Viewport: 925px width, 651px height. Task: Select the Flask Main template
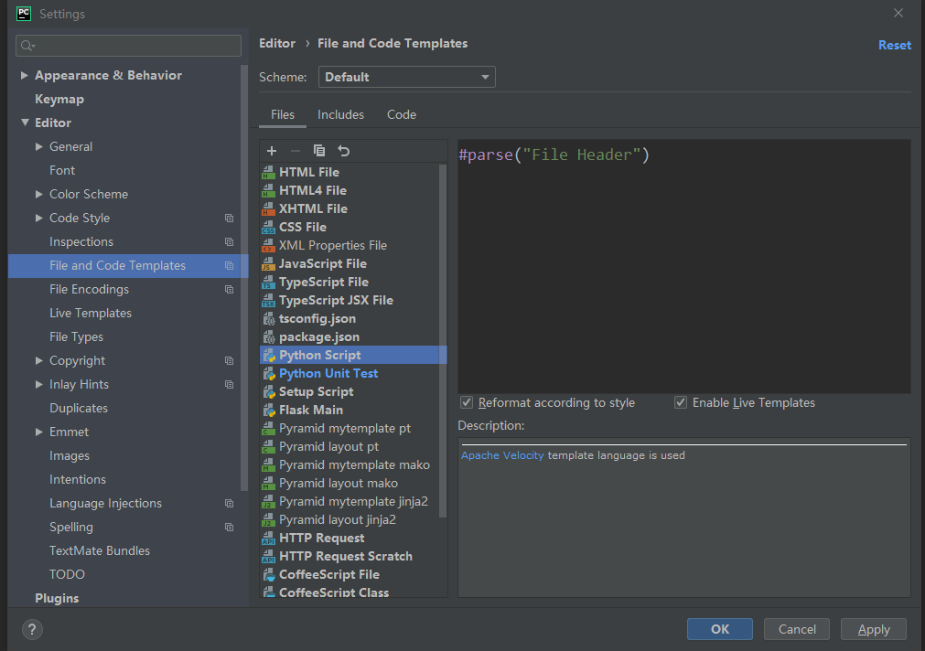[x=353, y=410]
